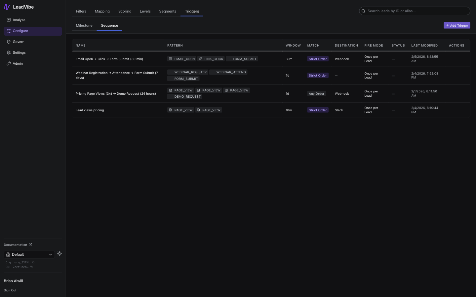Toggle the theme using the sun icon
Screen dimensions: 476x297
pos(59,253)
